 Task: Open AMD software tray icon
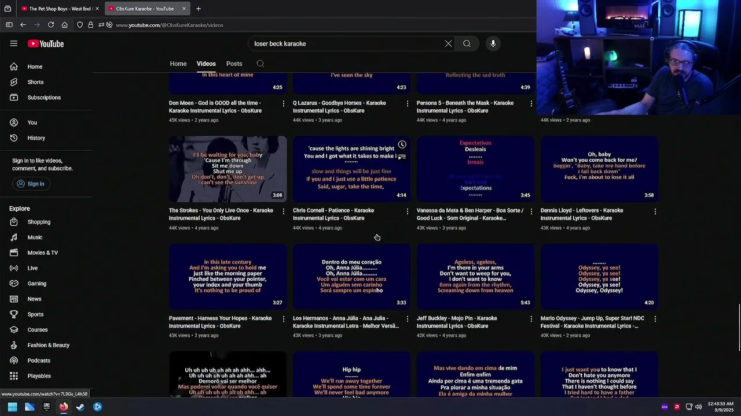pyautogui.click(x=676, y=407)
